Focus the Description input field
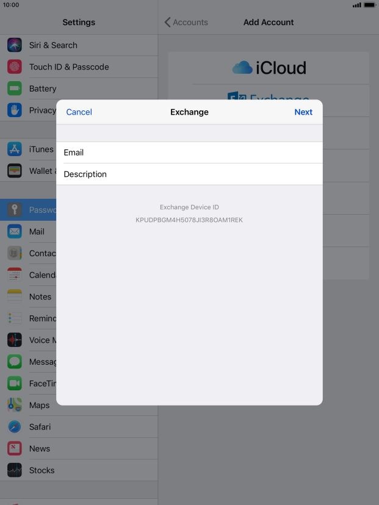 pos(189,174)
